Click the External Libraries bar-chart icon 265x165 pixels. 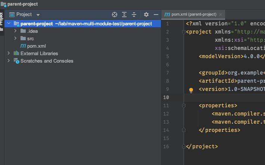pyautogui.click(x=16, y=53)
